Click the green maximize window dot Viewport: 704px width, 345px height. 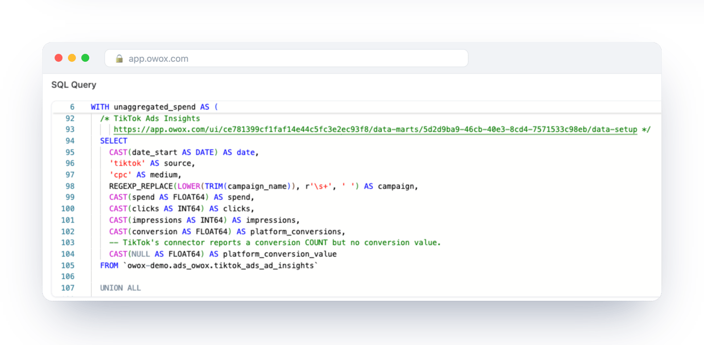[x=85, y=58]
